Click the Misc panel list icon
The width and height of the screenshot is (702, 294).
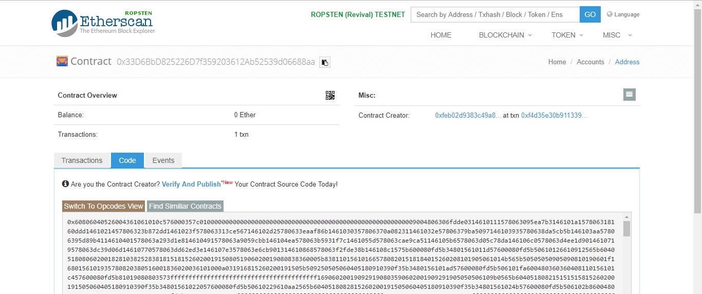tap(630, 95)
